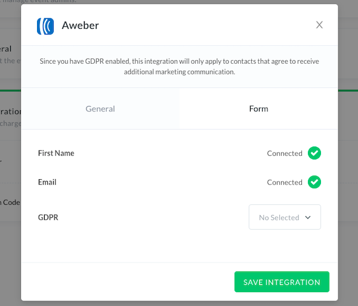
Task: Click the First Name field label
Action: [x=56, y=153]
